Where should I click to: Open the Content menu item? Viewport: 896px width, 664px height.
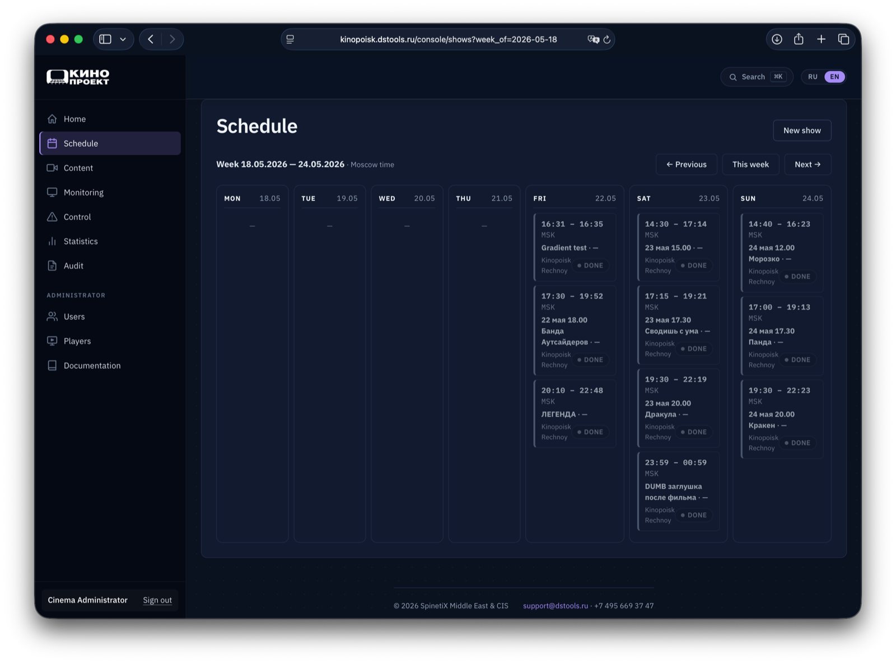click(110, 168)
